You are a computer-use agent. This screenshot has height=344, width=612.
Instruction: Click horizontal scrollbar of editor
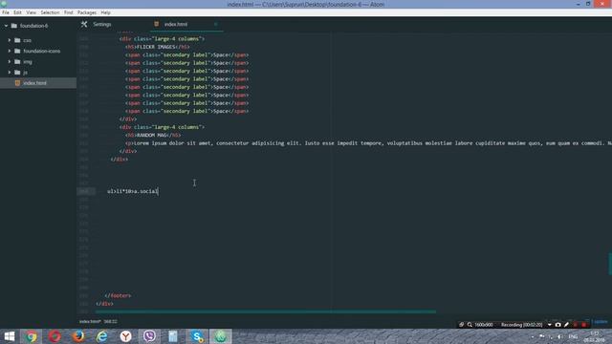pos(266,312)
